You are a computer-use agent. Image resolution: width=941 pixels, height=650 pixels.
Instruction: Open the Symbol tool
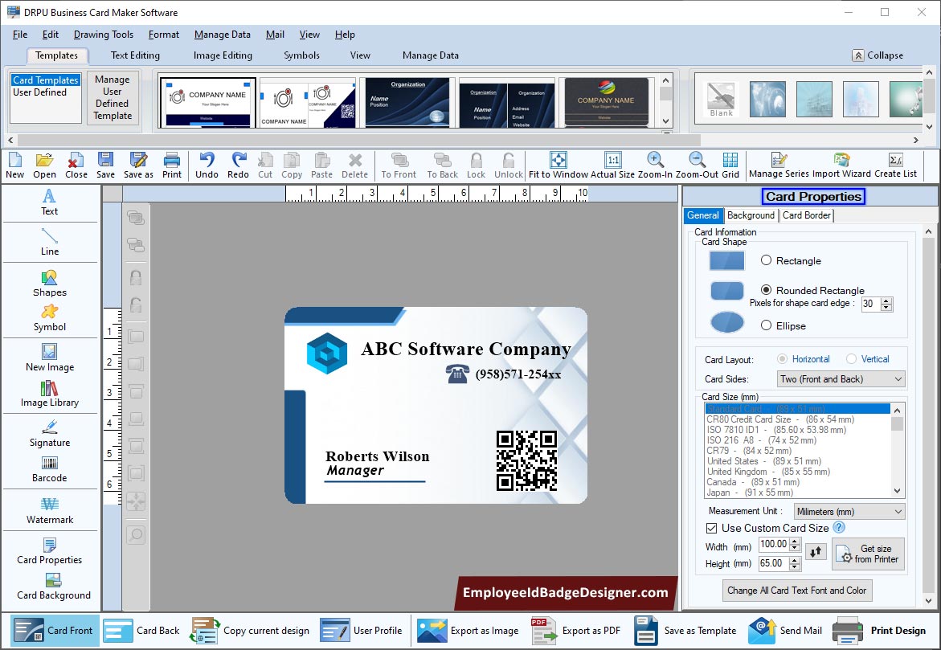point(49,318)
